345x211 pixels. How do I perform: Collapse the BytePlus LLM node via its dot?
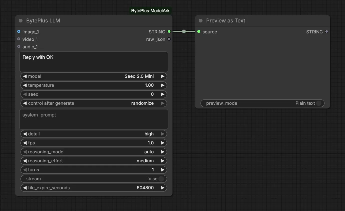21,21
